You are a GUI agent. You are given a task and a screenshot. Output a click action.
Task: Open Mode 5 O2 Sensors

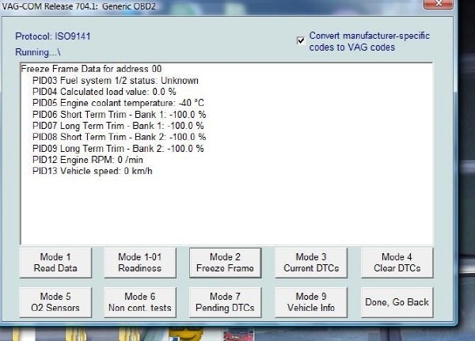click(x=55, y=302)
